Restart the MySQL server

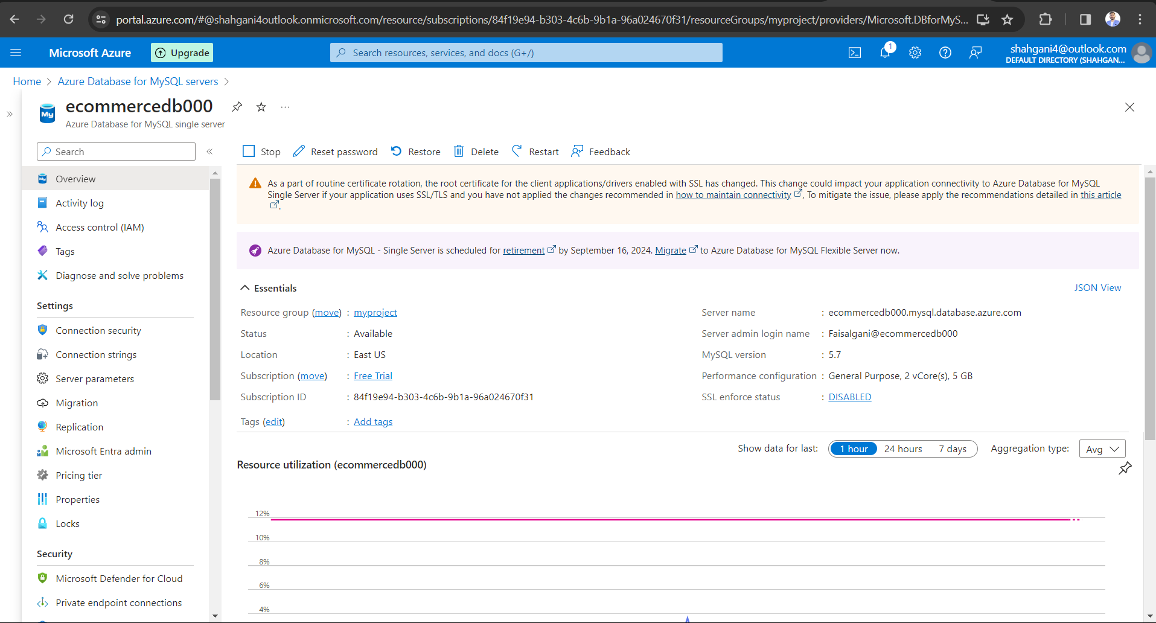pyautogui.click(x=535, y=152)
